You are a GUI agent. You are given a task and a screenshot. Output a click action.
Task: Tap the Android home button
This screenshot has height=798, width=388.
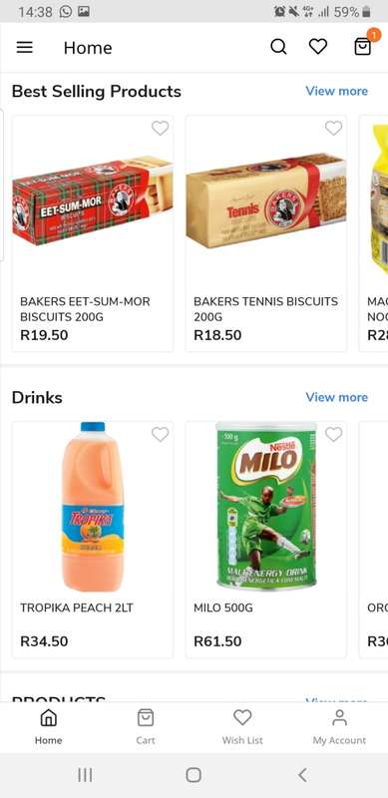(x=194, y=775)
